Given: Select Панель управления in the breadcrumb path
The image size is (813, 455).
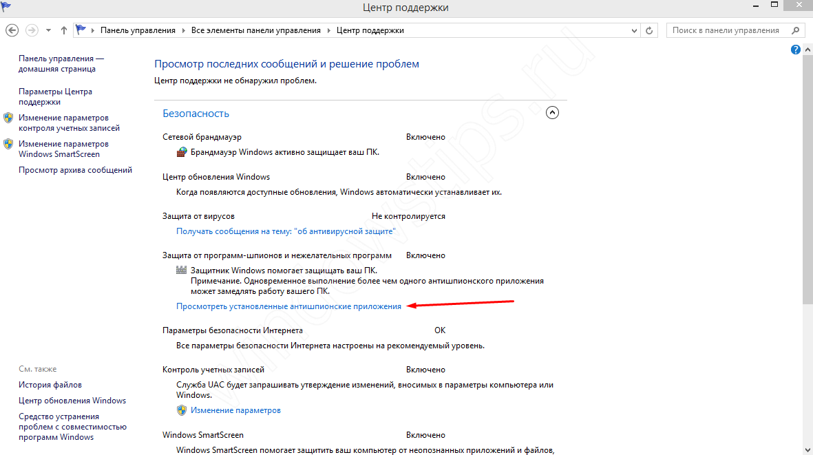Looking at the screenshot, I should 138,30.
